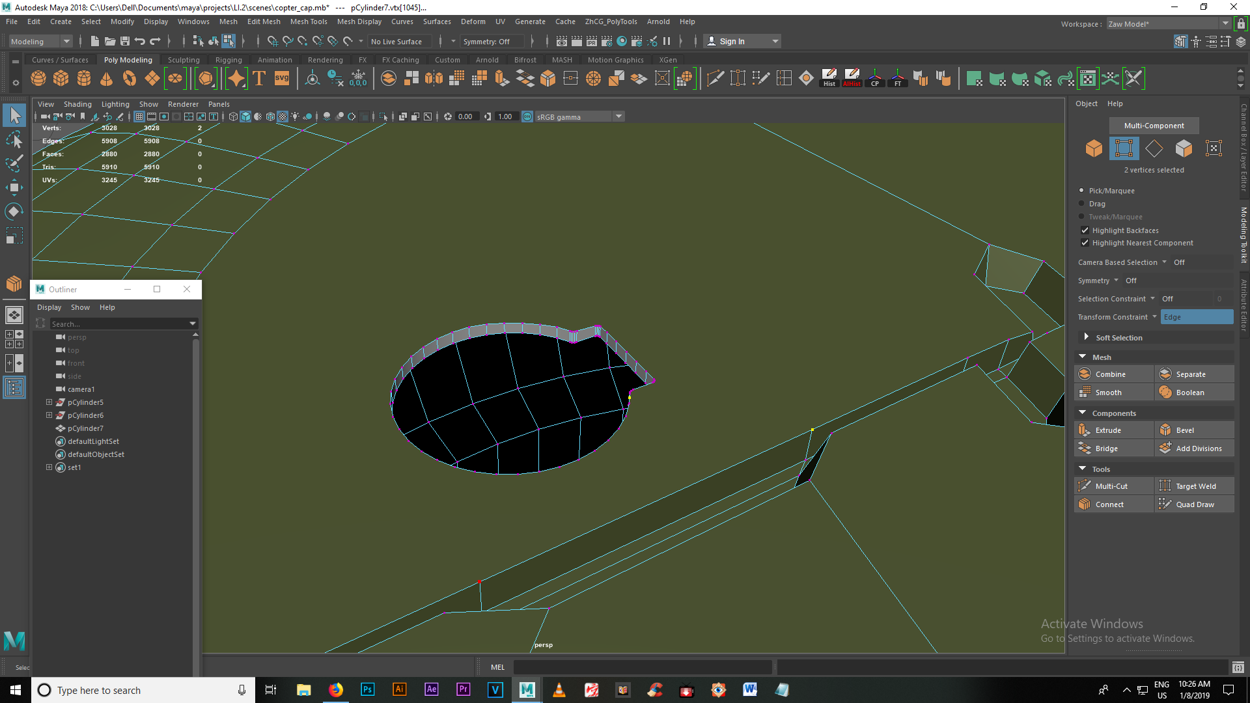
Task: Select the polygon type (T) tool icon
Action: [x=259, y=79]
